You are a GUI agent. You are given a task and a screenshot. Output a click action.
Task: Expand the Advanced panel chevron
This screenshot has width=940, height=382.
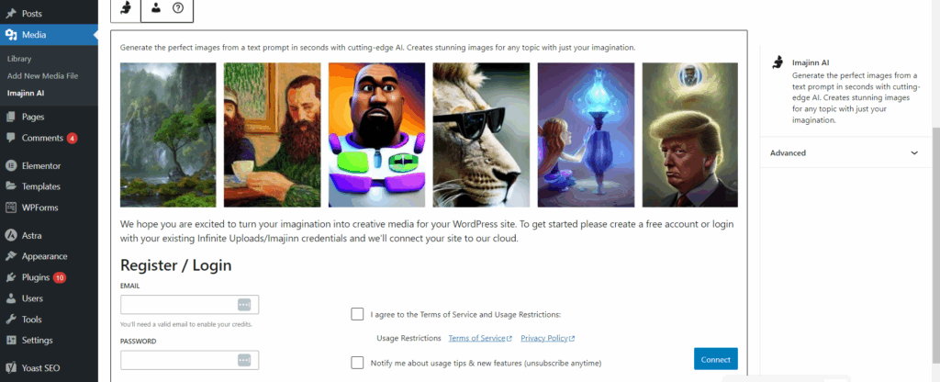point(914,153)
